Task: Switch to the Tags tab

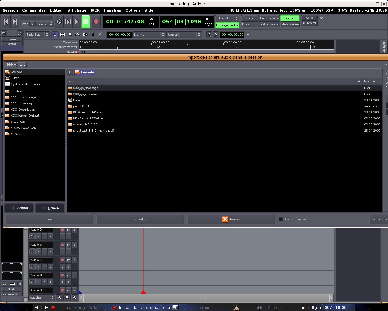Action: pos(22,65)
